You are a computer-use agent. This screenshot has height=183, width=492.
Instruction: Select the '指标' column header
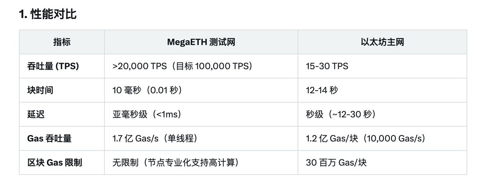[62, 42]
